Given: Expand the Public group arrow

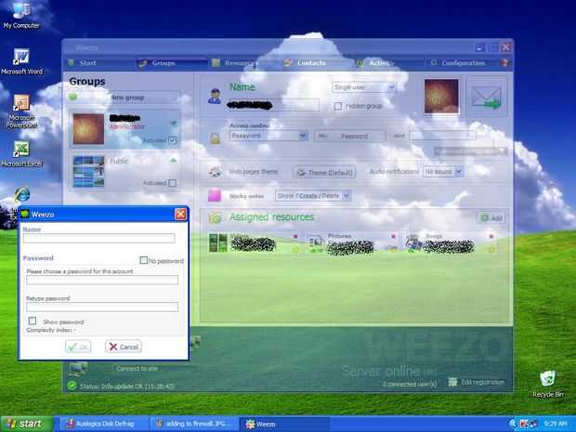Looking at the screenshot, I should [x=174, y=160].
